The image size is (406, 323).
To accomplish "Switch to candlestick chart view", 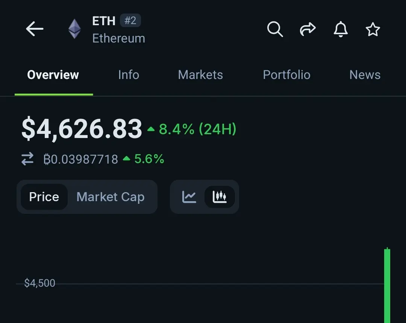I will [220, 197].
